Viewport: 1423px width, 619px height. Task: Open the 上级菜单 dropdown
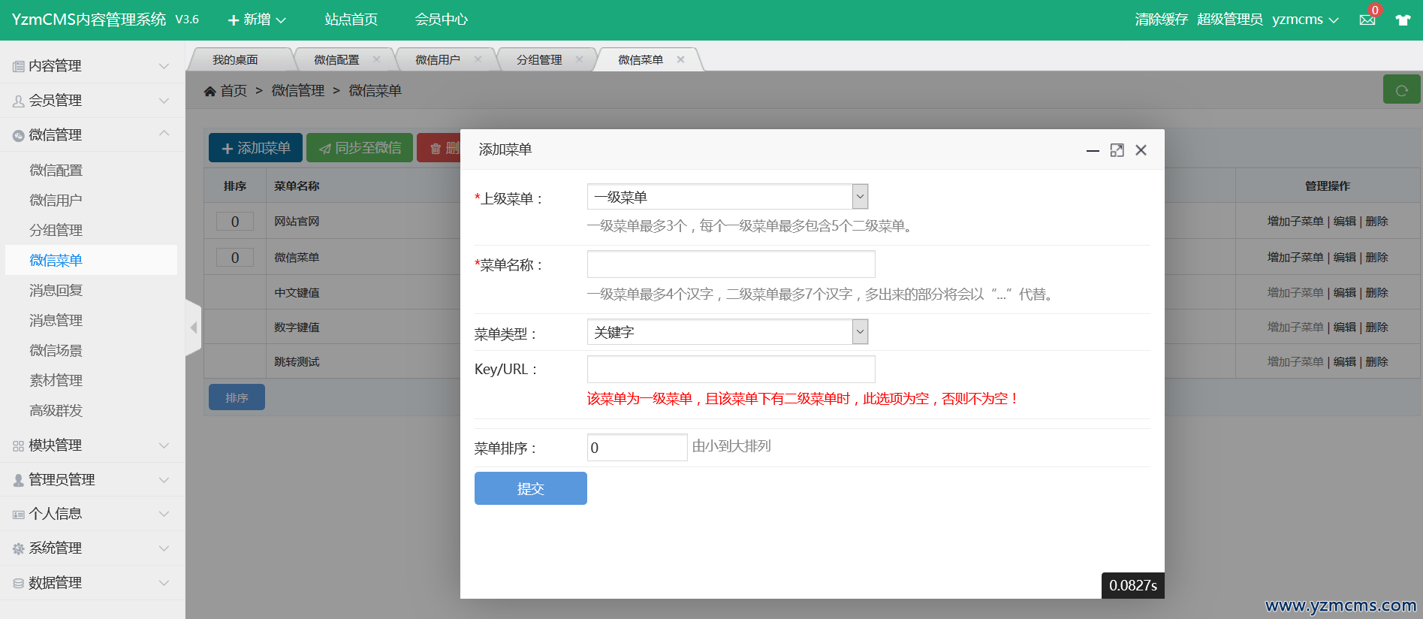727,197
